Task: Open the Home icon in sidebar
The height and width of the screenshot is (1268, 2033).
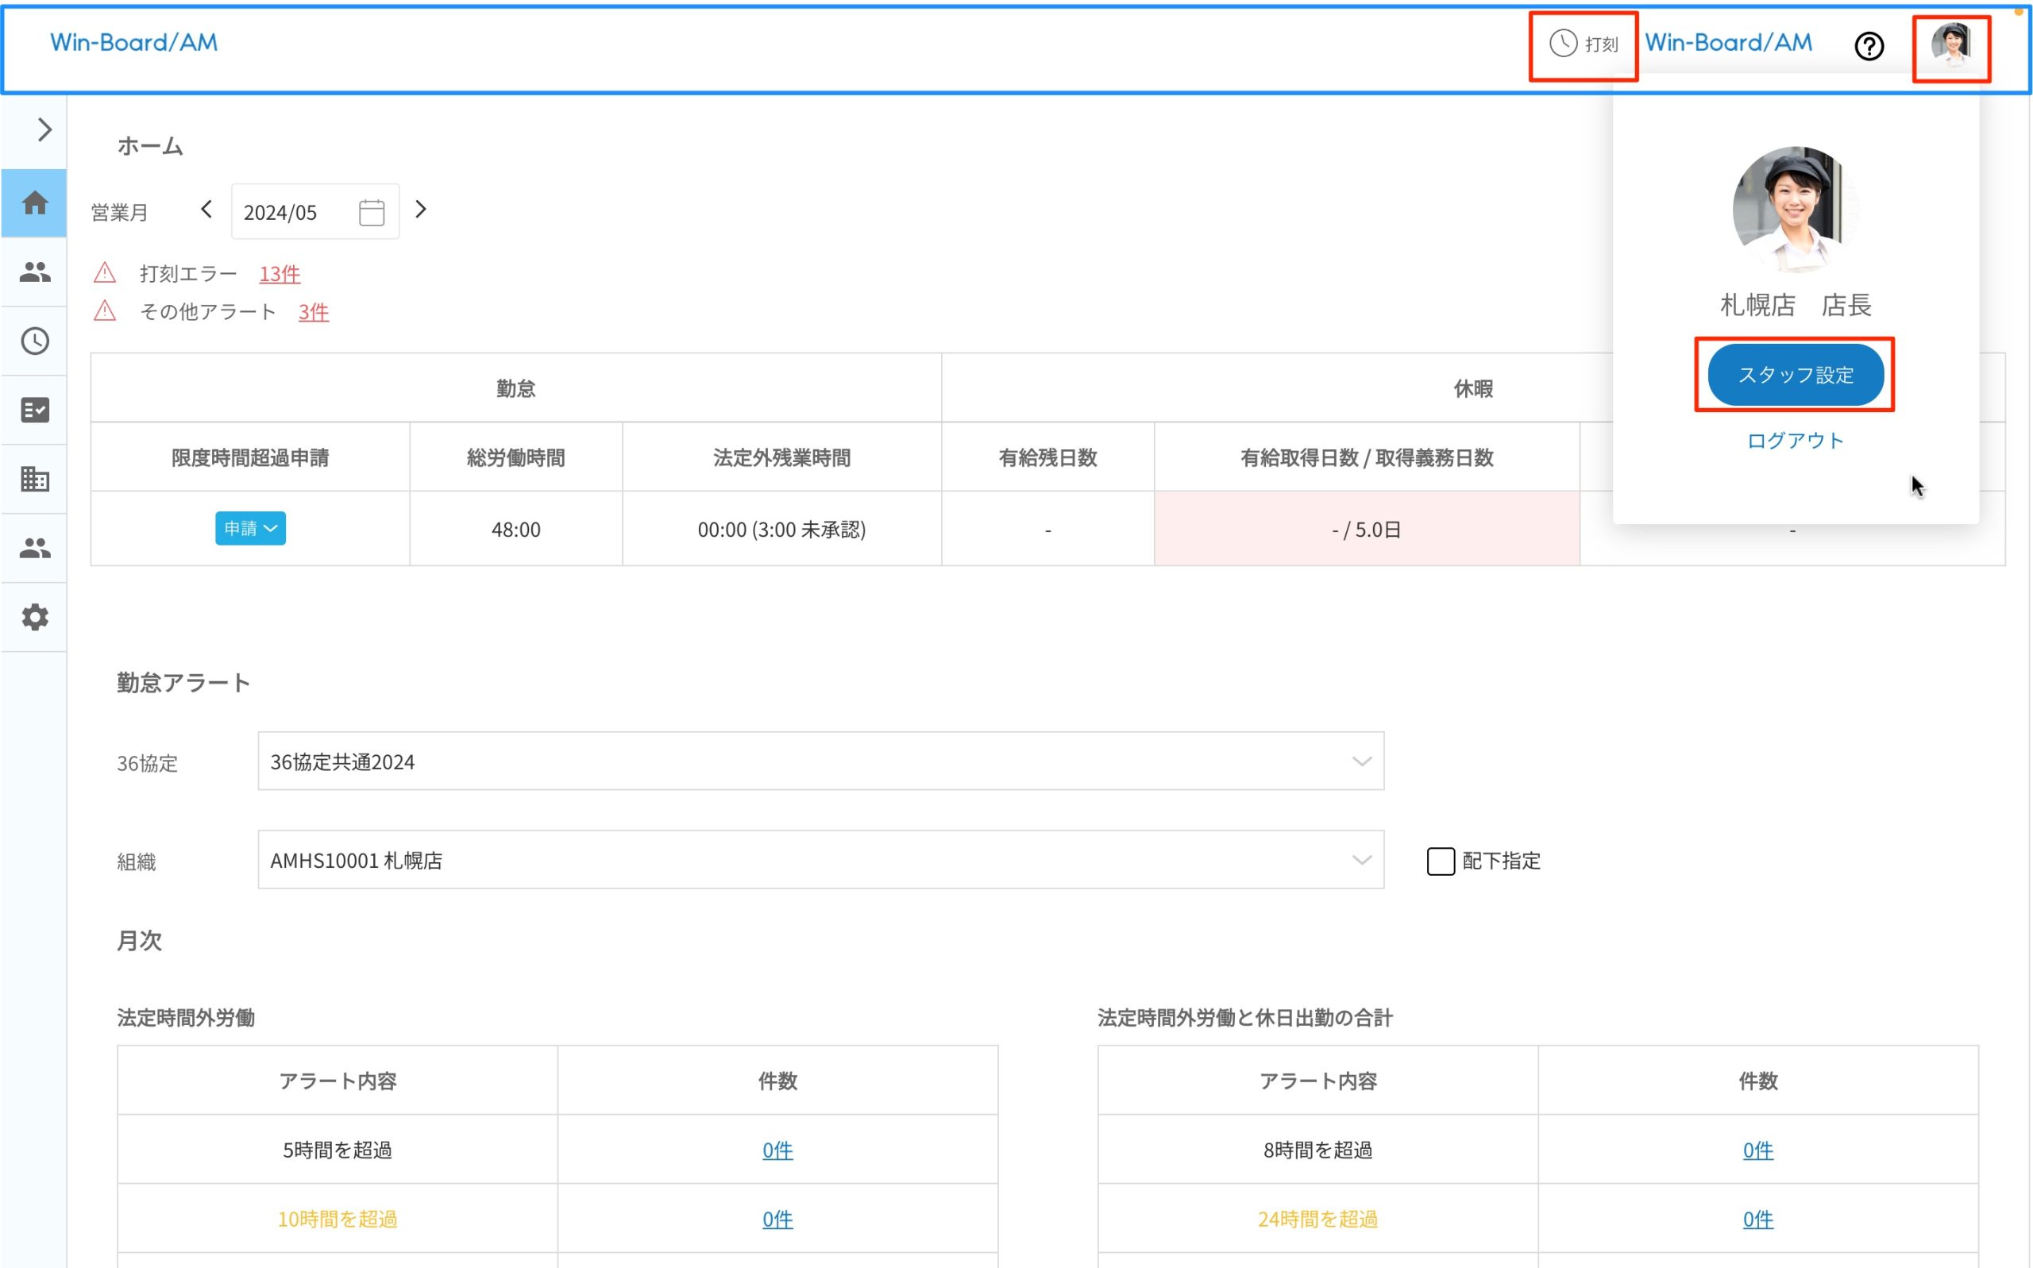Action: pyautogui.click(x=34, y=202)
